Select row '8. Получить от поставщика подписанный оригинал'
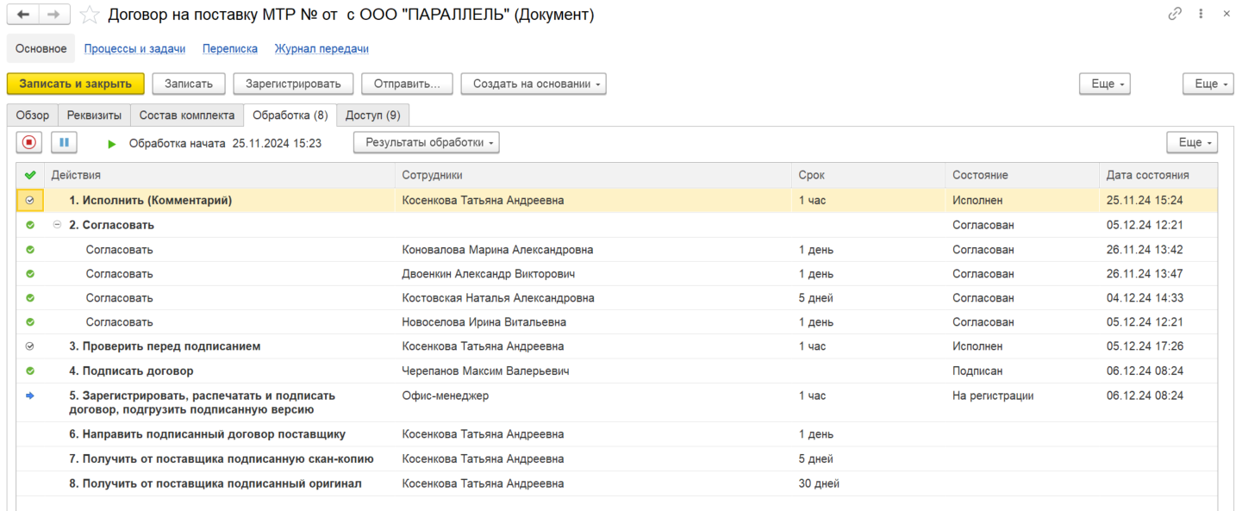Viewport: 1242px width, 511px height. click(617, 483)
